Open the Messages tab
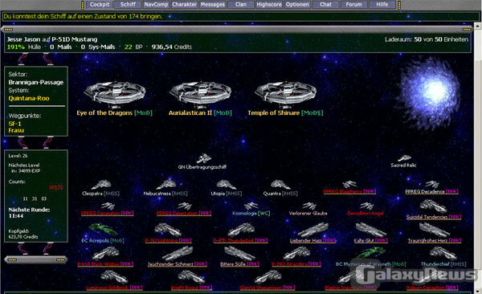The width and height of the screenshot is (482, 294). [x=213, y=4]
